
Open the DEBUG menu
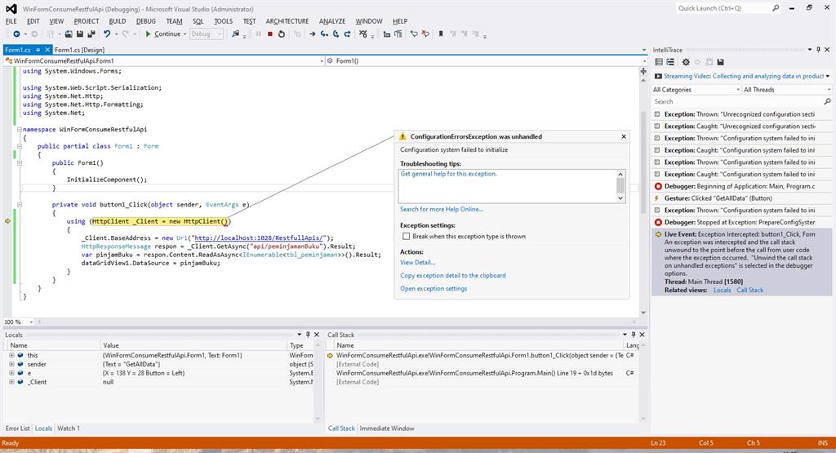(145, 21)
